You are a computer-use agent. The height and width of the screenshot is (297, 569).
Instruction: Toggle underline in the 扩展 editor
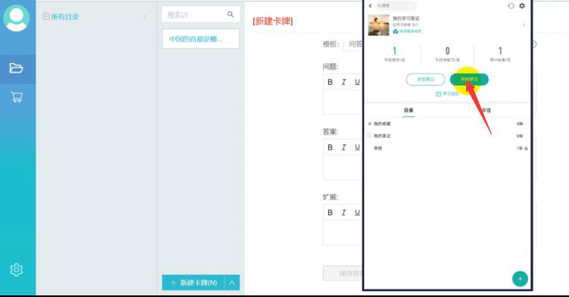pyautogui.click(x=357, y=213)
